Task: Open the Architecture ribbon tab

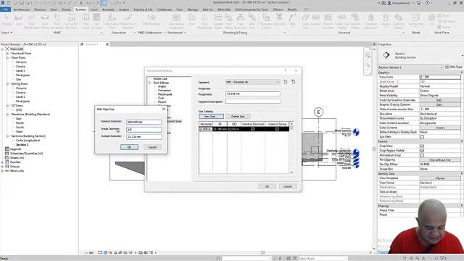Action: pyautogui.click(x=22, y=9)
